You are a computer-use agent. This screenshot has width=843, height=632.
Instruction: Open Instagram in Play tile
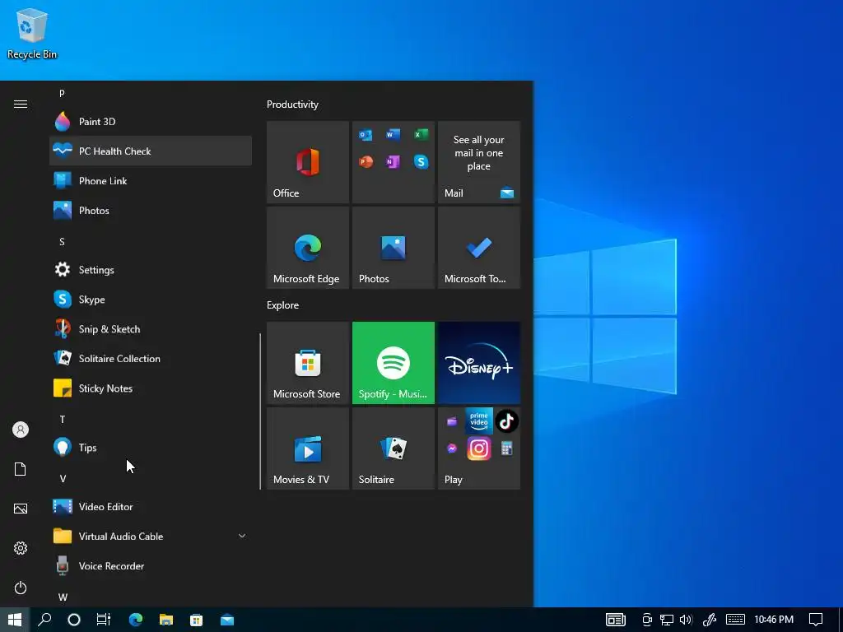tap(478, 448)
